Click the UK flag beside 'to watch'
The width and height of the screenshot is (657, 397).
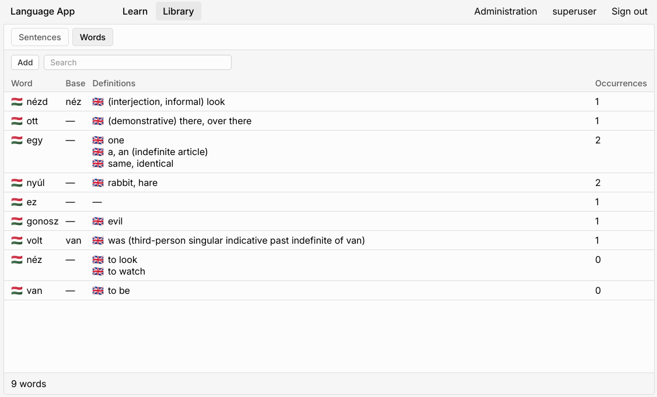(98, 272)
